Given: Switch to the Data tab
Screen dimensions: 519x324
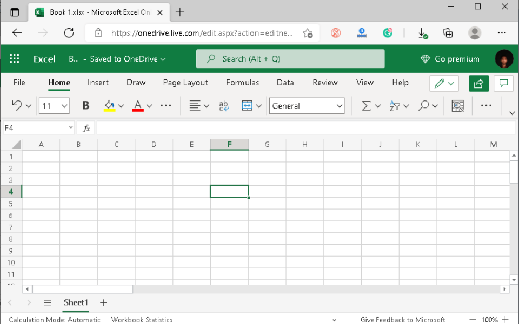Looking at the screenshot, I should pos(285,83).
